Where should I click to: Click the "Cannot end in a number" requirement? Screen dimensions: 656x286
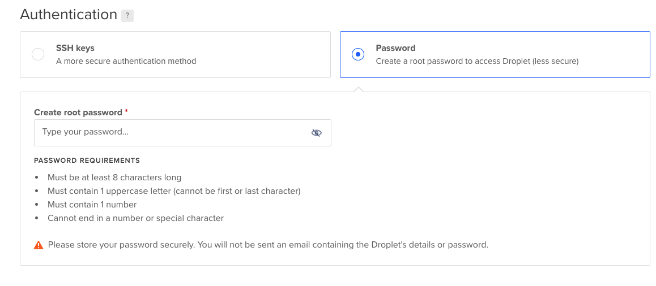(135, 218)
